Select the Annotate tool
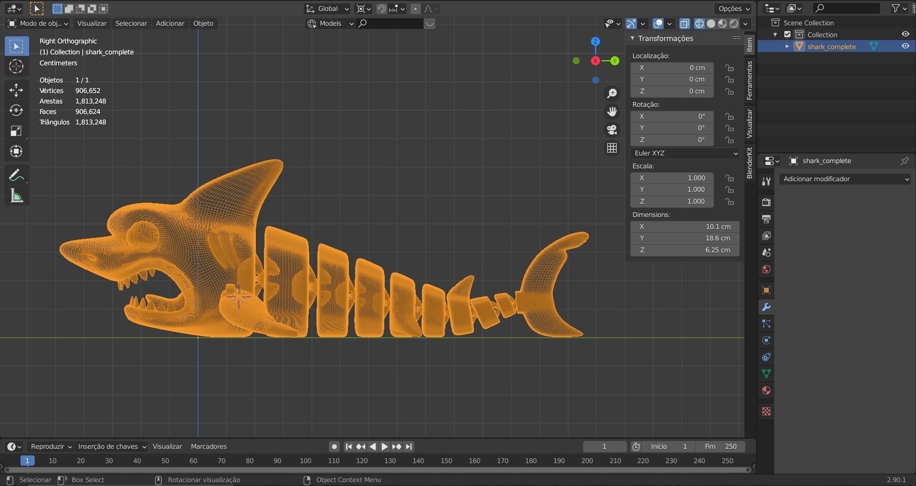 [16, 176]
